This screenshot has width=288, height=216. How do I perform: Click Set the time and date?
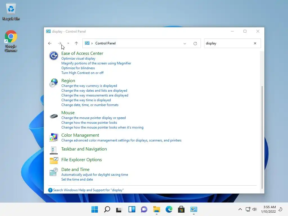coord(77,179)
